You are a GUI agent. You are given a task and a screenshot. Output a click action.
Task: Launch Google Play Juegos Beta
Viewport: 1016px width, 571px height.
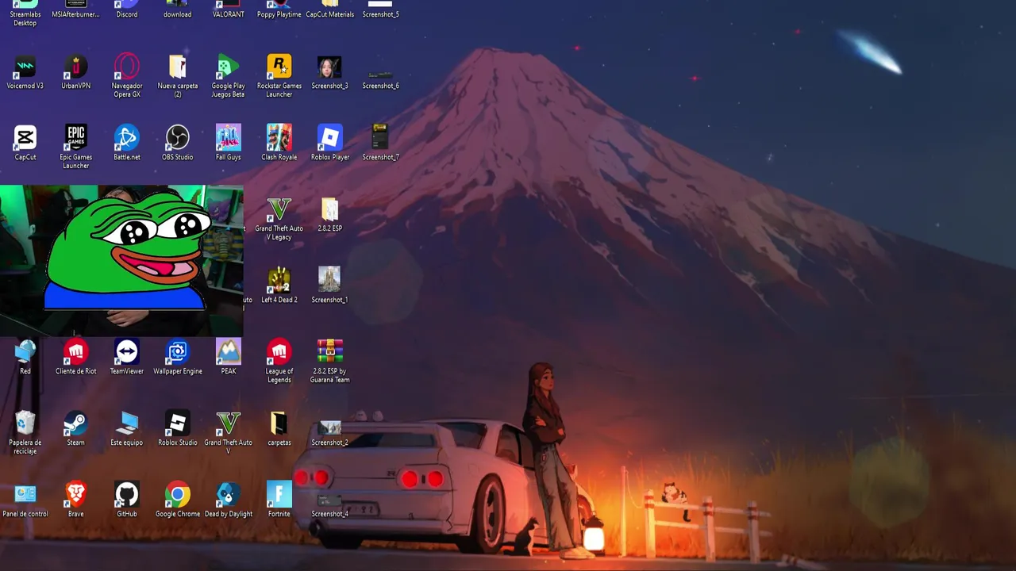point(229,75)
